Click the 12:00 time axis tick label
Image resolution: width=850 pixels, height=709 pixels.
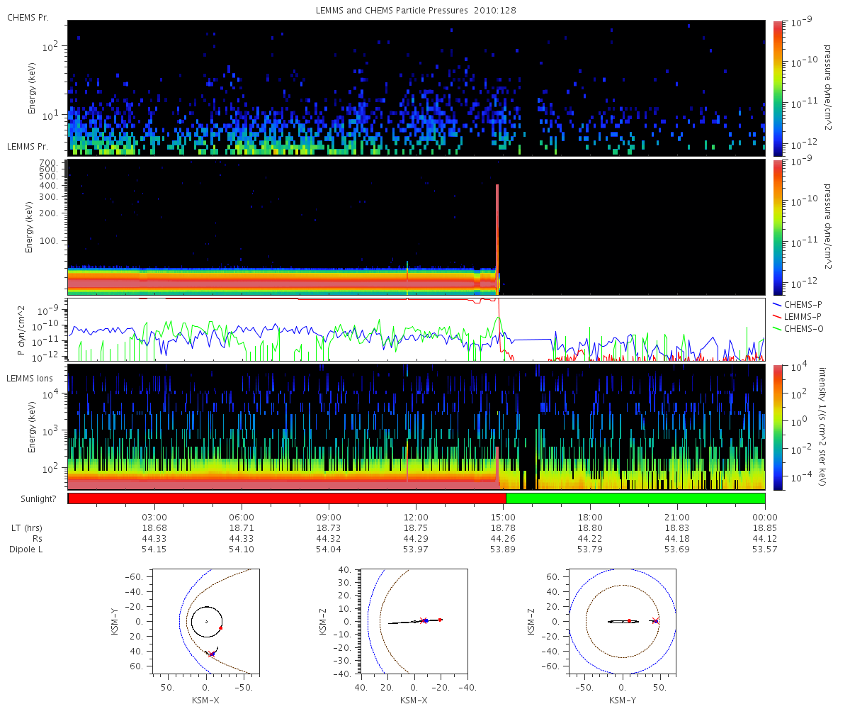(416, 517)
